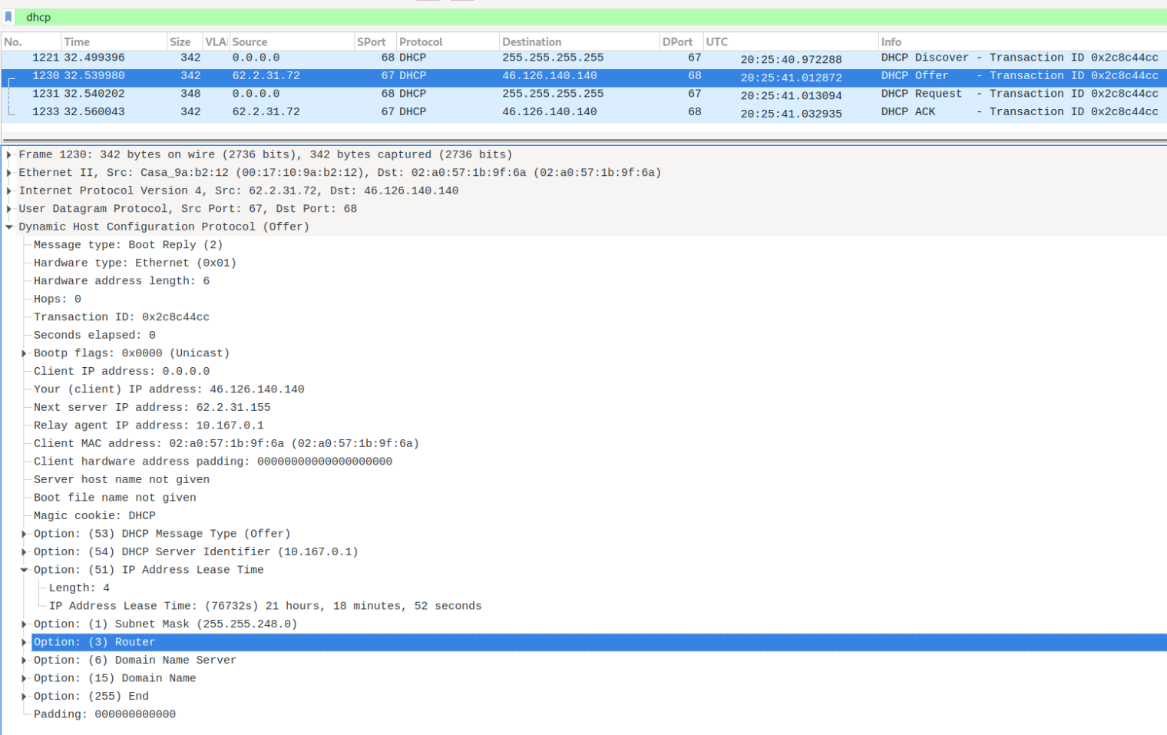Image resolution: width=1167 pixels, height=735 pixels.
Task: Expand Option 6 Domain Name Server
Action: tap(24, 661)
